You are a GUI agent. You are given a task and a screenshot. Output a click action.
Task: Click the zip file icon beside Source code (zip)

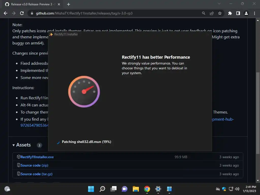tap(19, 165)
